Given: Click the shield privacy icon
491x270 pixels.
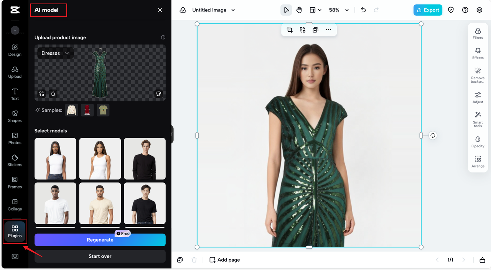Looking at the screenshot, I should (x=451, y=10).
